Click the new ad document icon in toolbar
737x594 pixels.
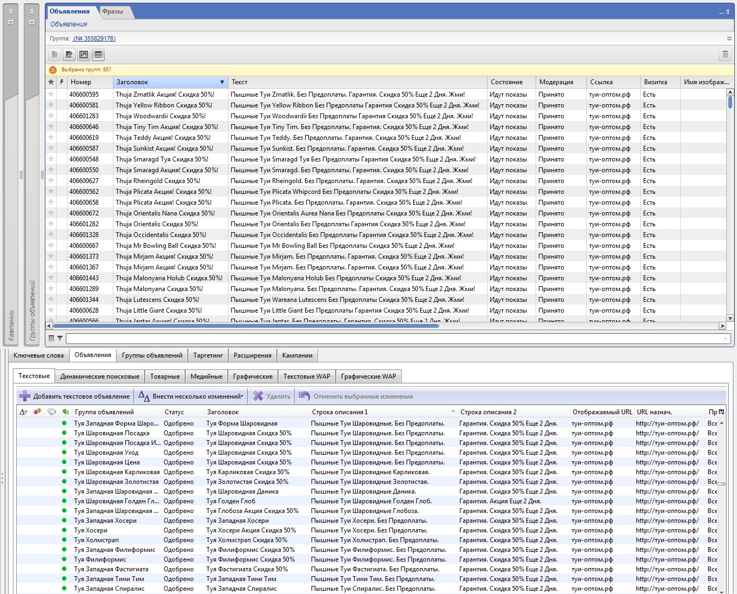point(55,55)
